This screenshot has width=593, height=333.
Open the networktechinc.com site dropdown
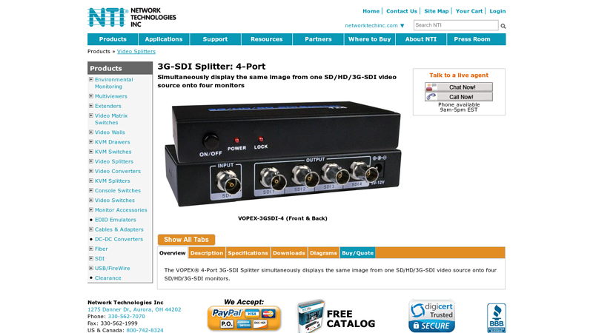tap(374, 26)
